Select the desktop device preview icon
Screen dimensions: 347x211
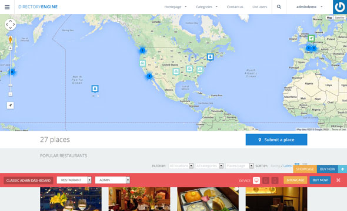[x=256, y=181]
